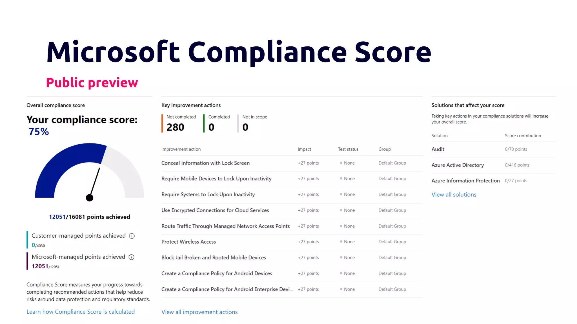Open Block Jail Broken and Rooted Mobile Devices
The width and height of the screenshot is (577, 324).
click(214, 257)
